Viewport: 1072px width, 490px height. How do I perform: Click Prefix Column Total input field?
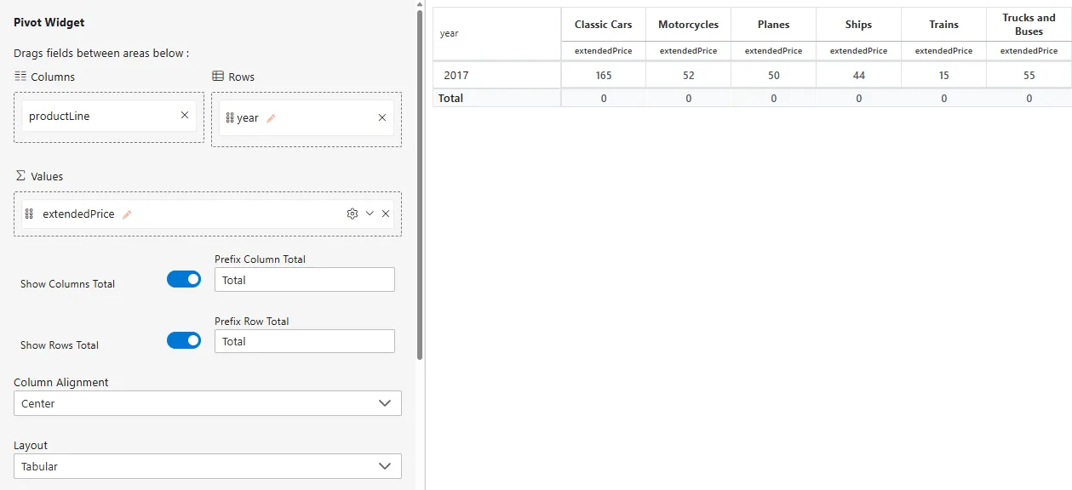[304, 280]
